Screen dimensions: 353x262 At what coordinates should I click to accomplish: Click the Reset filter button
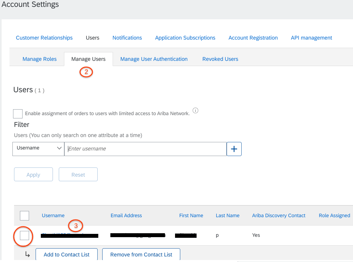click(78, 174)
